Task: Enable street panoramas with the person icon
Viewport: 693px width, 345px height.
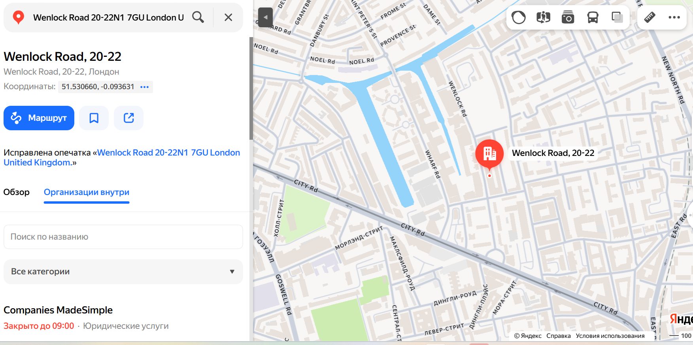Action: tap(543, 17)
